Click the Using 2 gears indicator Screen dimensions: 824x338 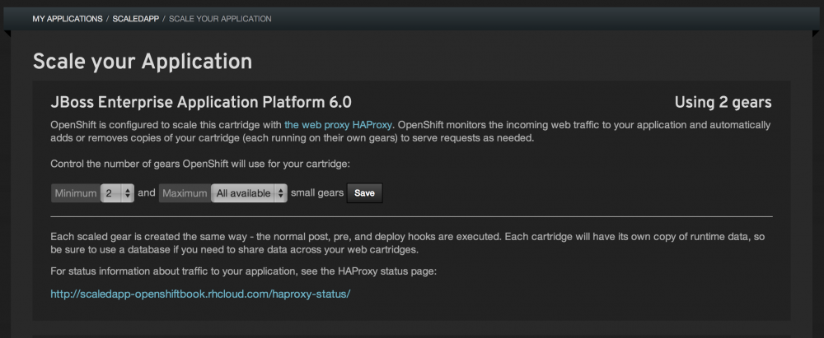(723, 103)
